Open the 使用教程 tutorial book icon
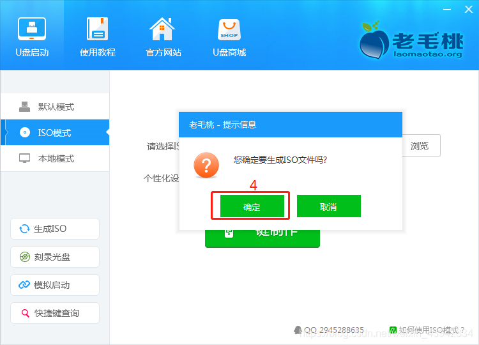 click(x=98, y=29)
